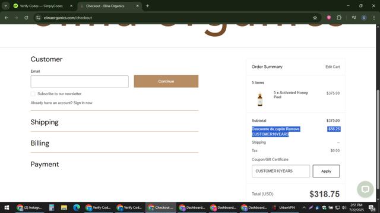Viewport: 380px width, 213px height.
Task: Click the forward navigation arrow
Action: click(16, 18)
